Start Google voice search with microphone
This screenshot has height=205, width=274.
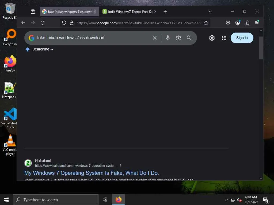(168, 38)
